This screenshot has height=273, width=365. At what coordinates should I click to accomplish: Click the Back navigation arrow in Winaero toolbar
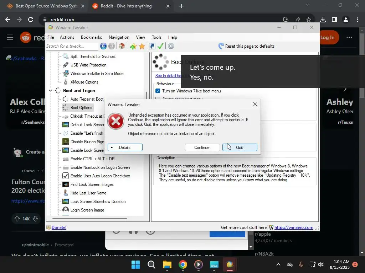(103, 46)
